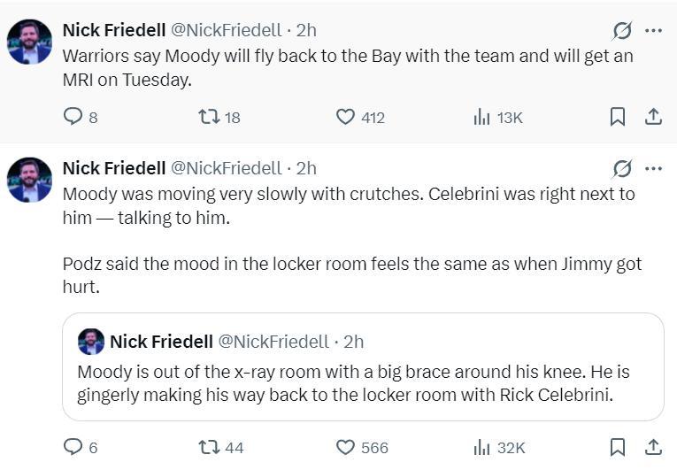Open Grok icon on first tweet
The width and height of the screenshot is (677, 470).
tap(623, 31)
